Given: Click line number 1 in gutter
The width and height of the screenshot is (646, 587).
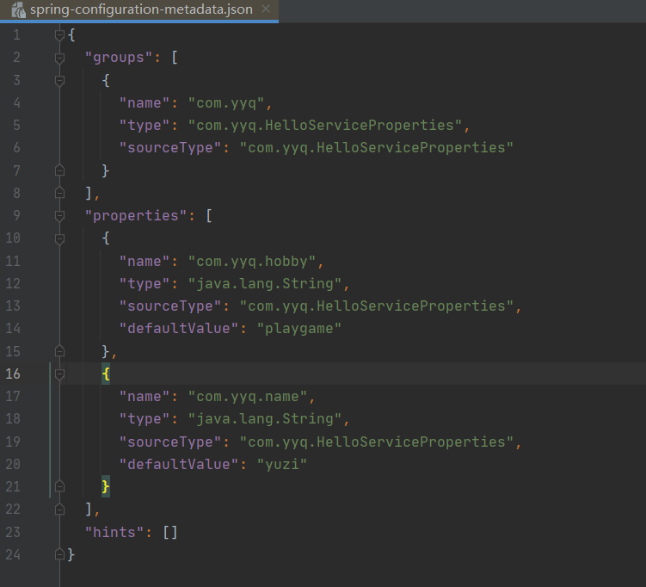Looking at the screenshot, I should [x=16, y=34].
